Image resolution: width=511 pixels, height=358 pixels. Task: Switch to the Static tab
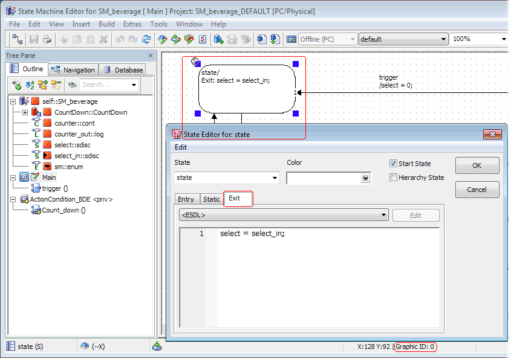pos(212,199)
